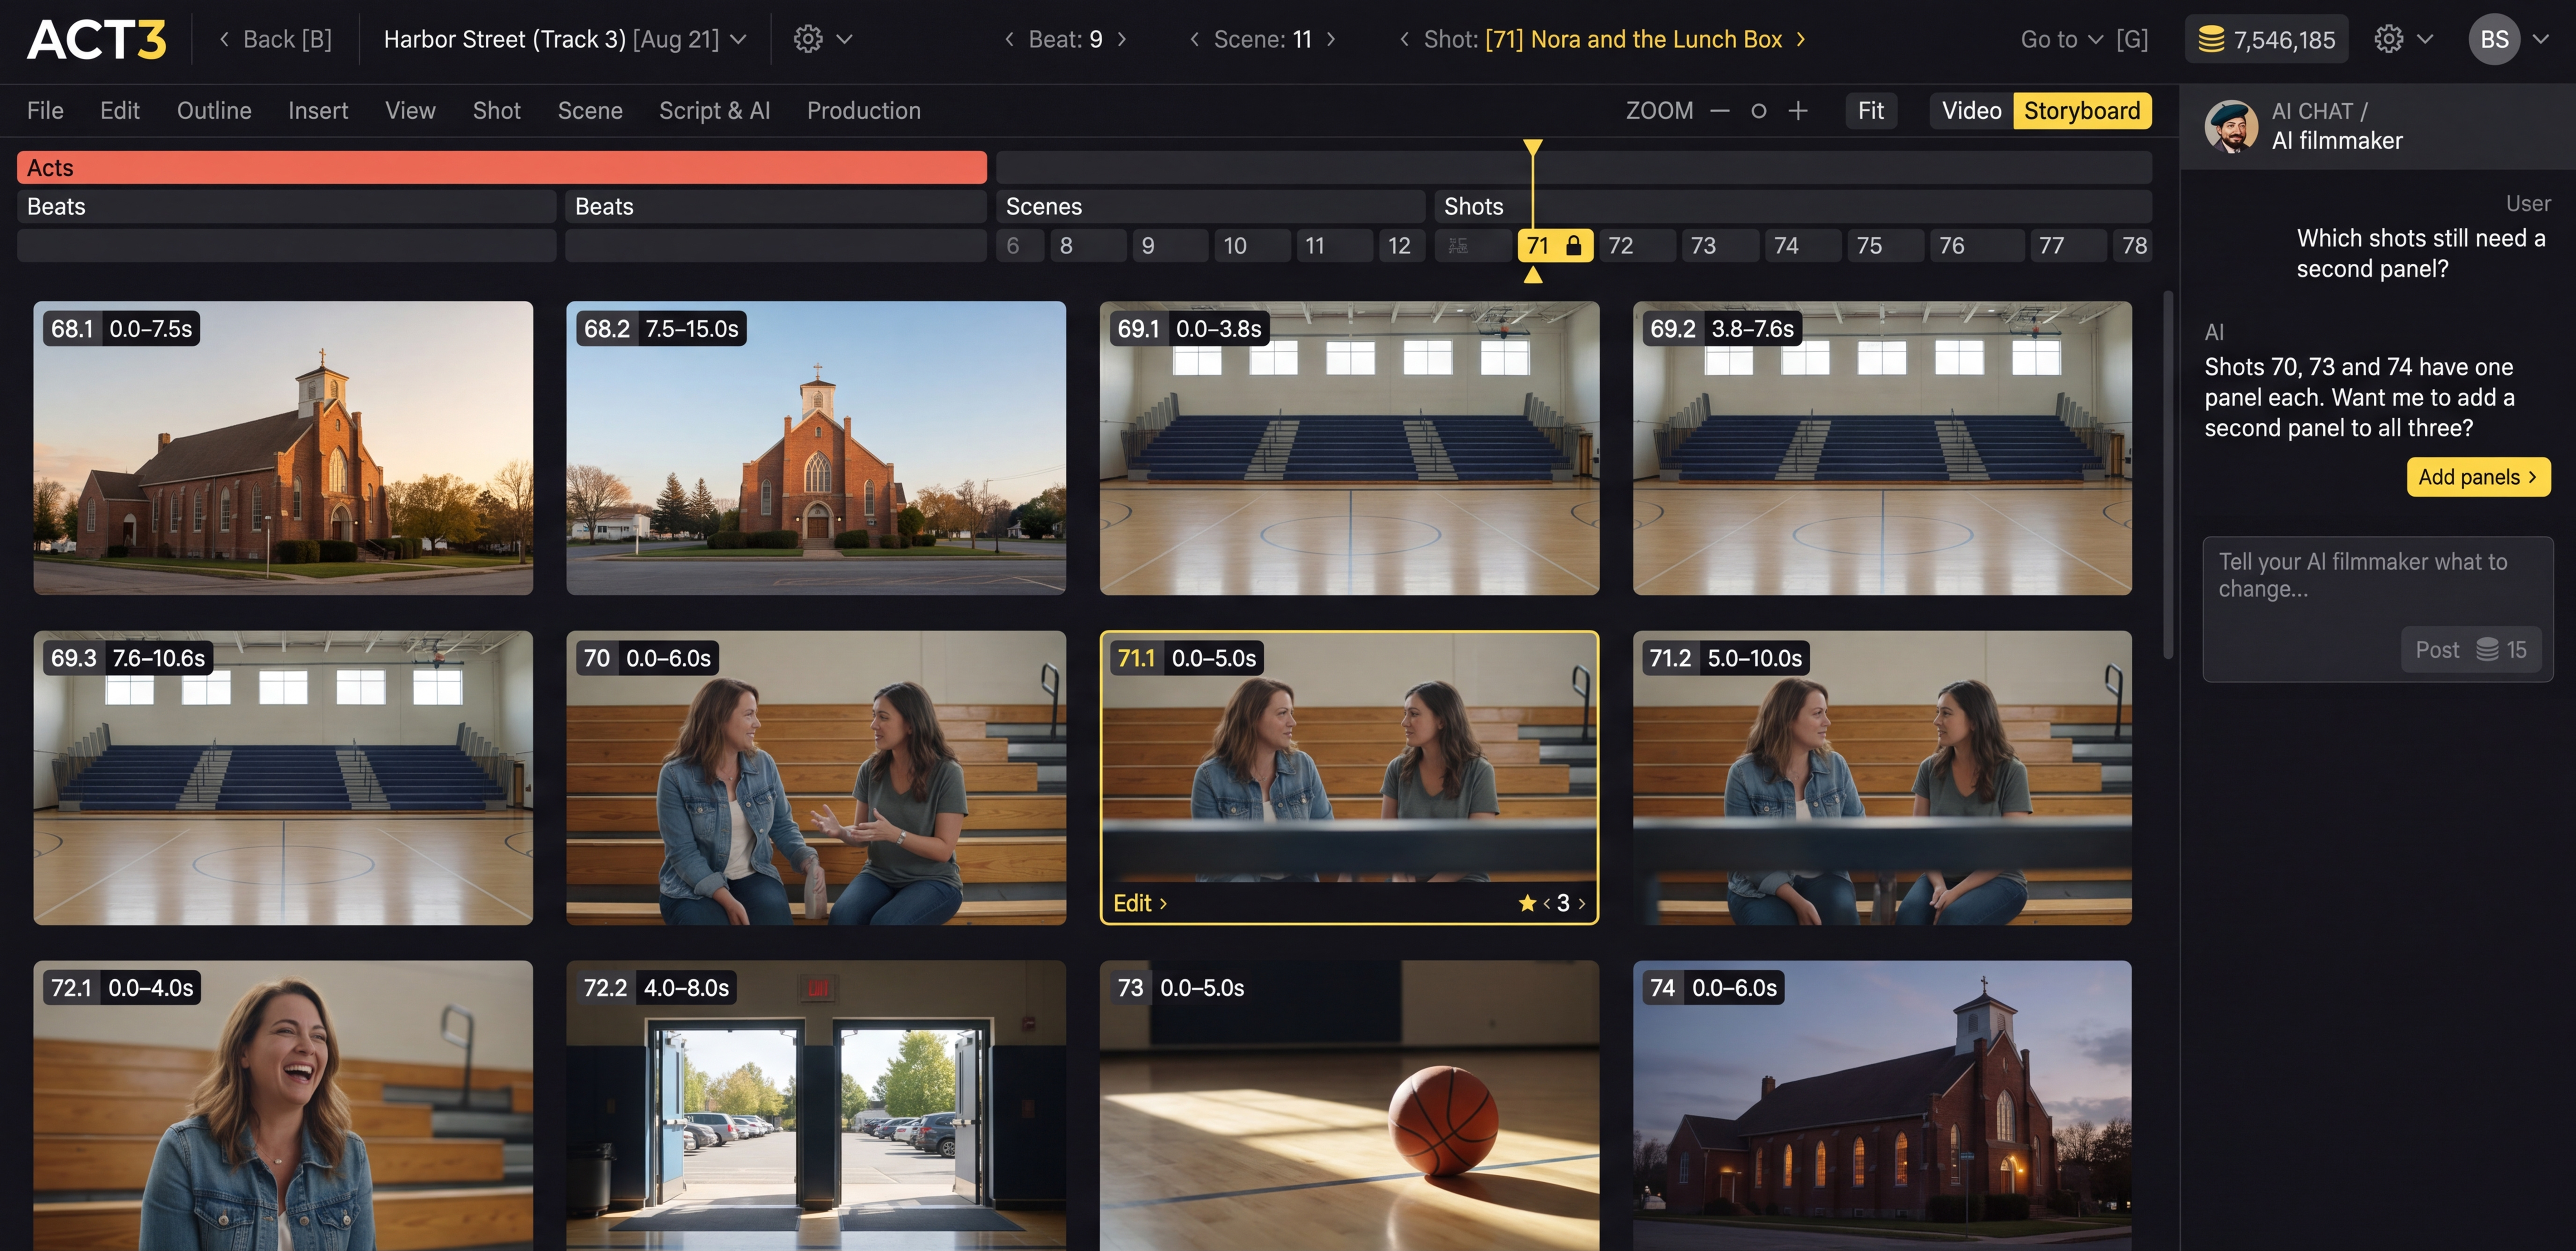Click the zoom in plus icon

[1798, 111]
